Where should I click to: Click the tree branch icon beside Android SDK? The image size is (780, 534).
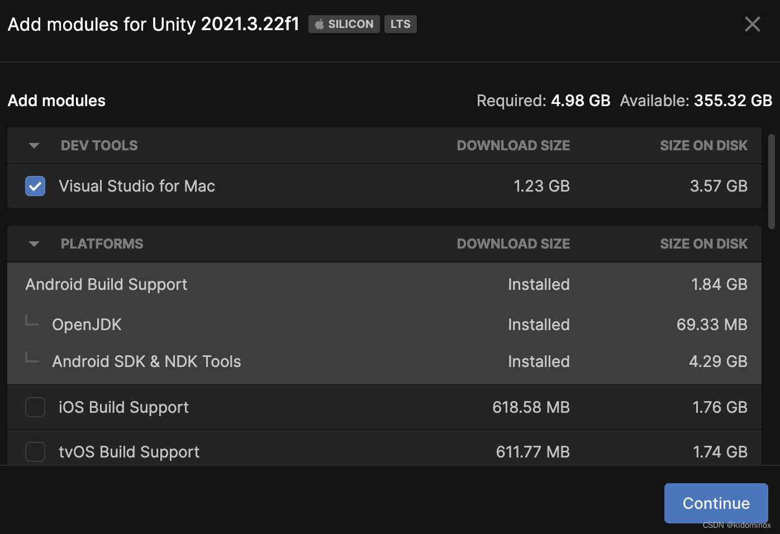coord(32,357)
